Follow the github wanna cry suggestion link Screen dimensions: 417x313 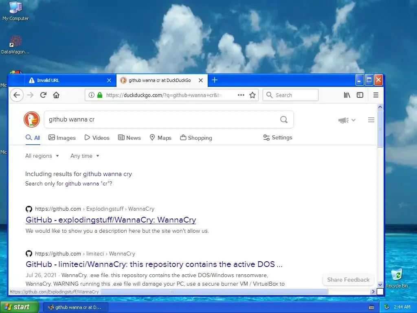point(108,174)
